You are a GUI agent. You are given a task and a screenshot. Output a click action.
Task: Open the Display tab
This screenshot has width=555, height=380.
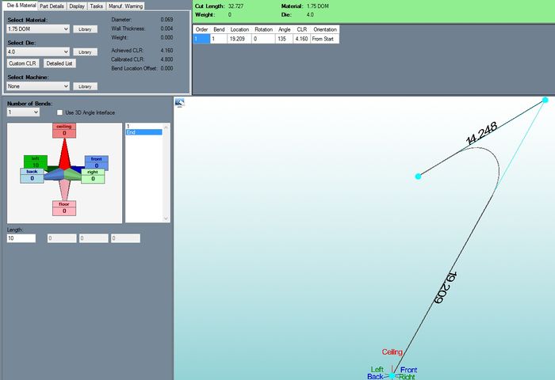point(76,6)
